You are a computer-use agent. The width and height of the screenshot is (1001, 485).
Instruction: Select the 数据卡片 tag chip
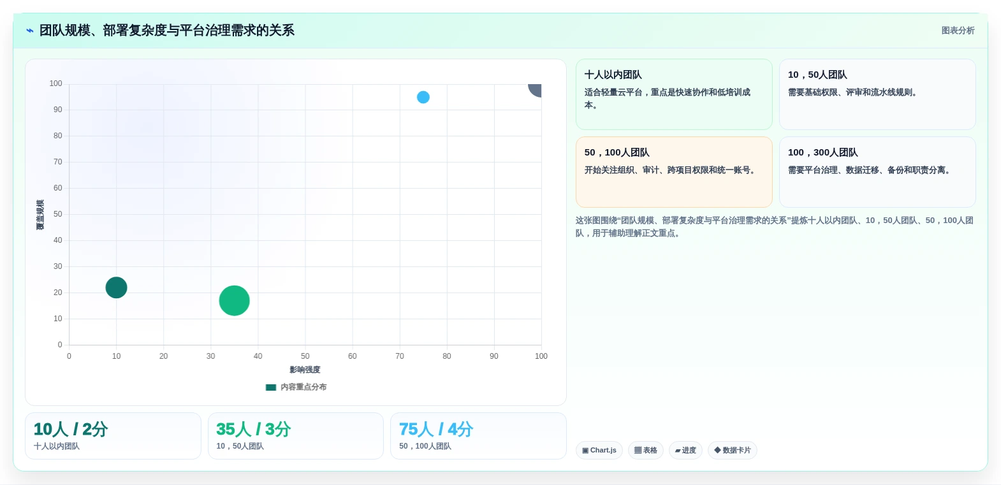tap(732, 451)
